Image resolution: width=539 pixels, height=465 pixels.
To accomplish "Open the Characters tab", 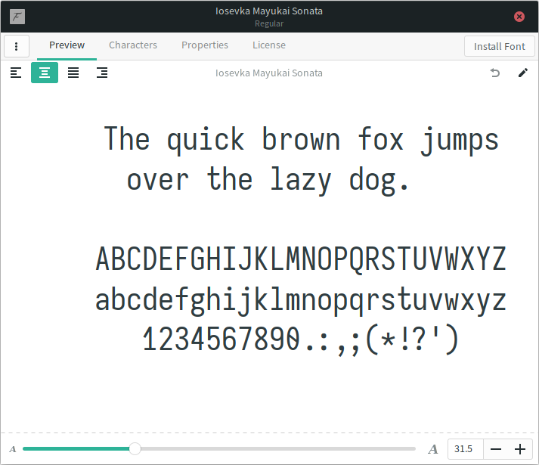I will click(133, 45).
